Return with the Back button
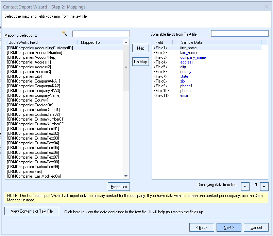Image resolution: width=273 pixels, height=236 pixels. click(x=202, y=228)
